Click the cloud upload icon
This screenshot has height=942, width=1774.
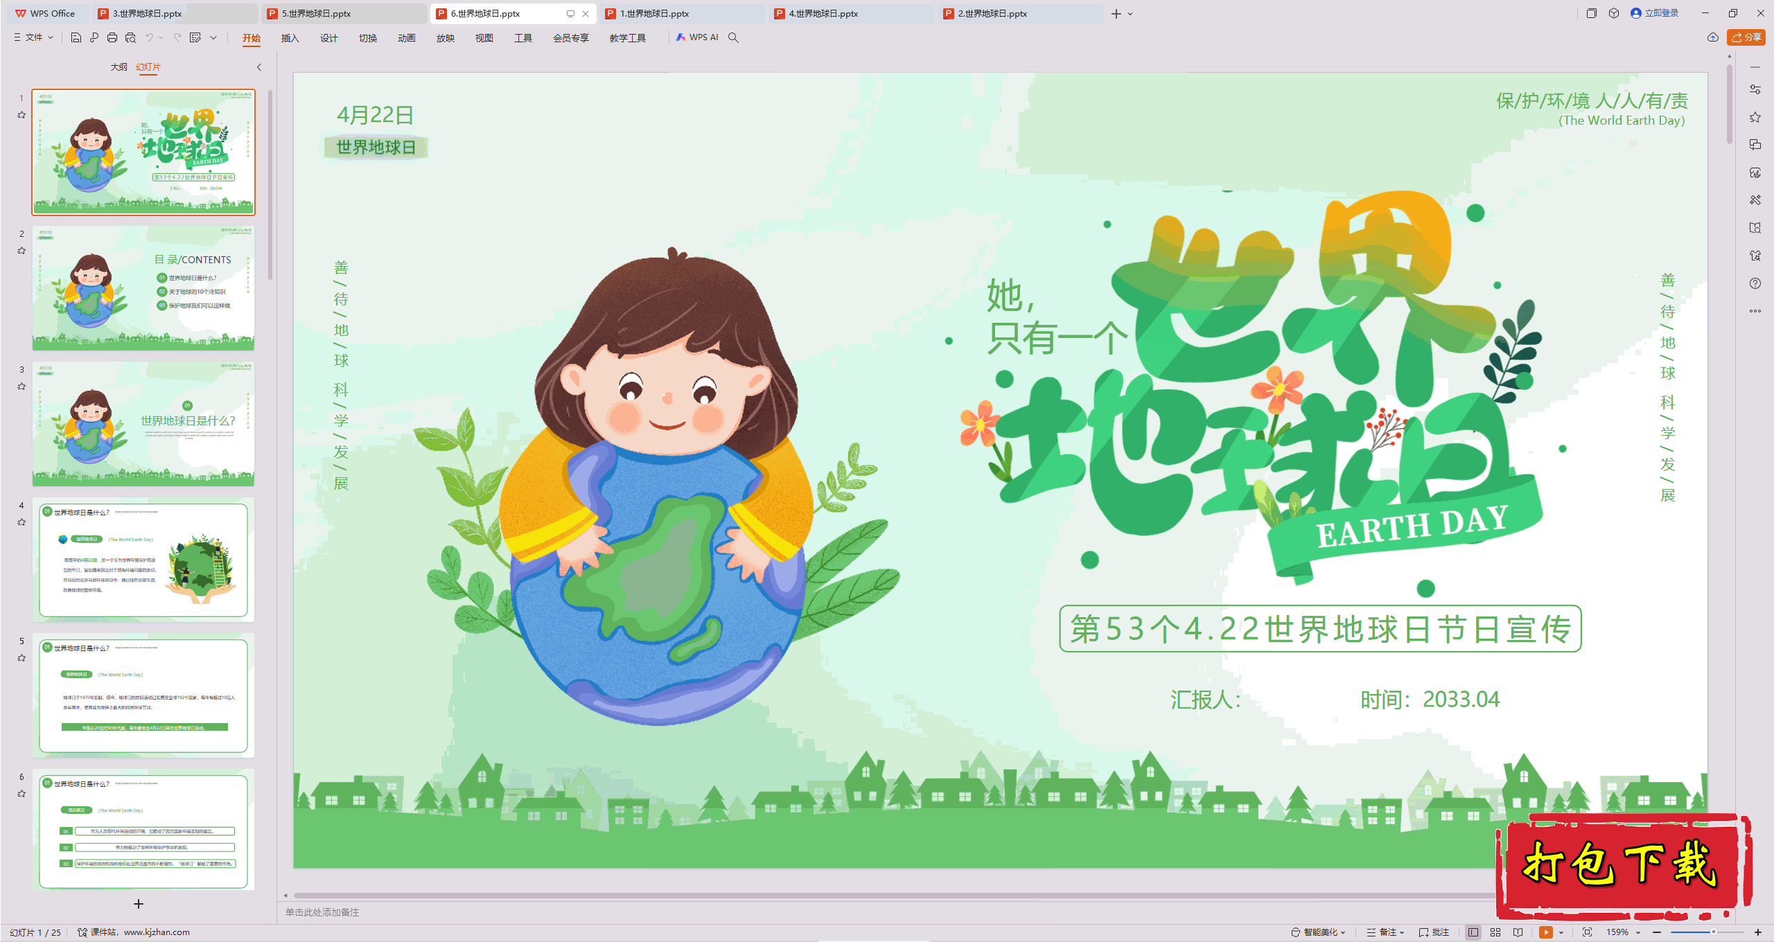1713,37
